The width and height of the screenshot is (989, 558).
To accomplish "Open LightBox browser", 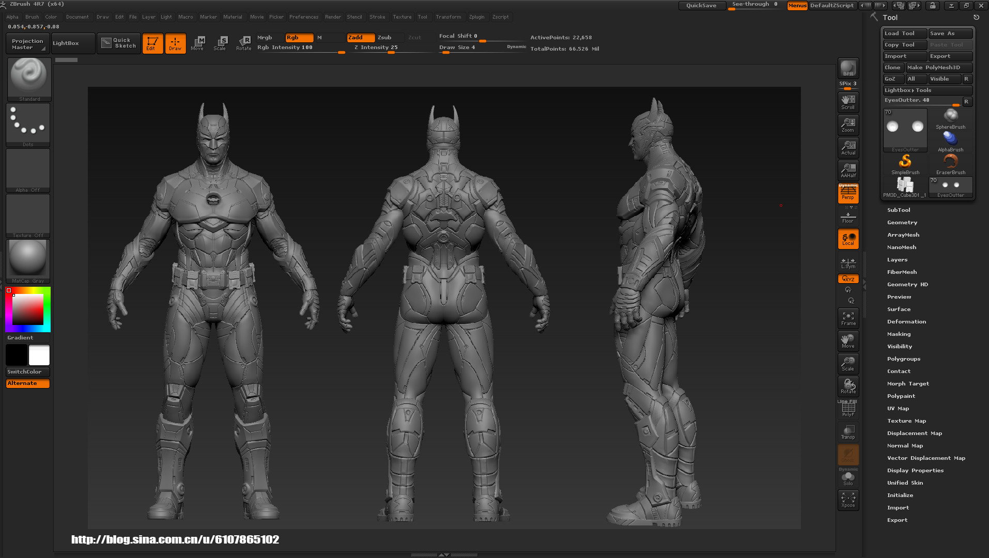I will [x=73, y=43].
